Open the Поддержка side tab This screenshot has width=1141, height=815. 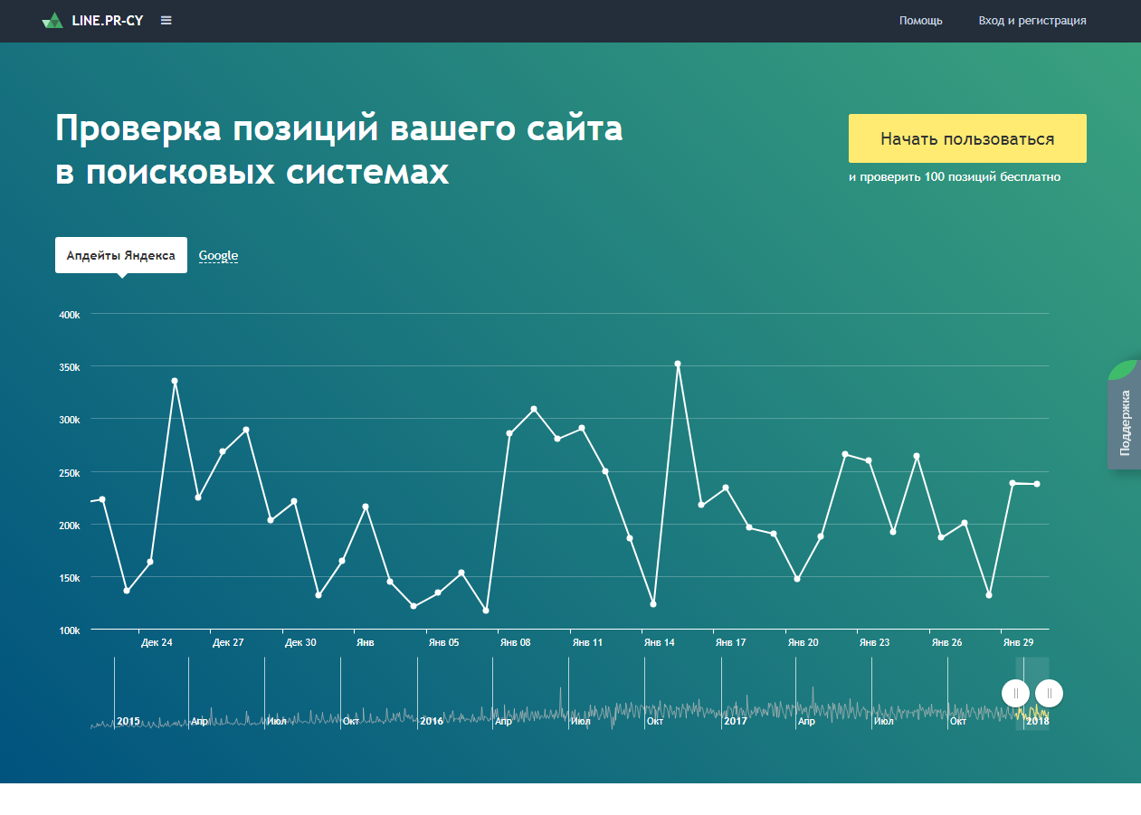click(1125, 415)
